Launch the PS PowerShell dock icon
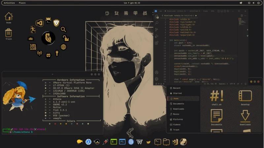 click(122, 142)
